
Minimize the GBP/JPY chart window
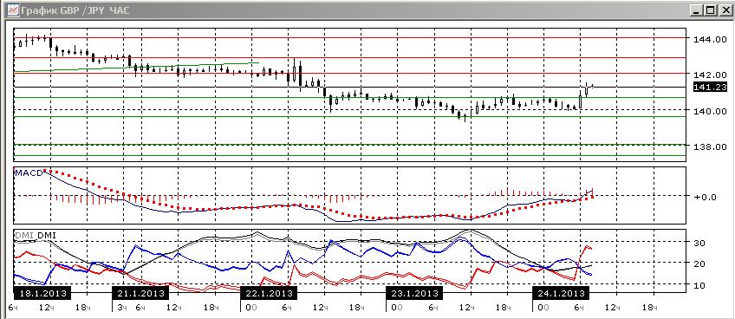click(698, 10)
